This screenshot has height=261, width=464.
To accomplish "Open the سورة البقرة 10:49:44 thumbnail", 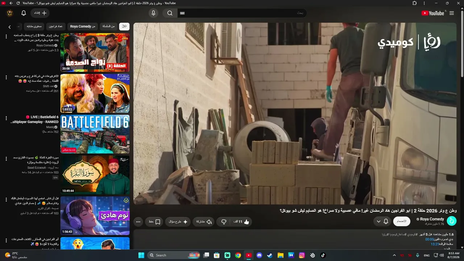I will pyautogui.click(x=95, y=175).
